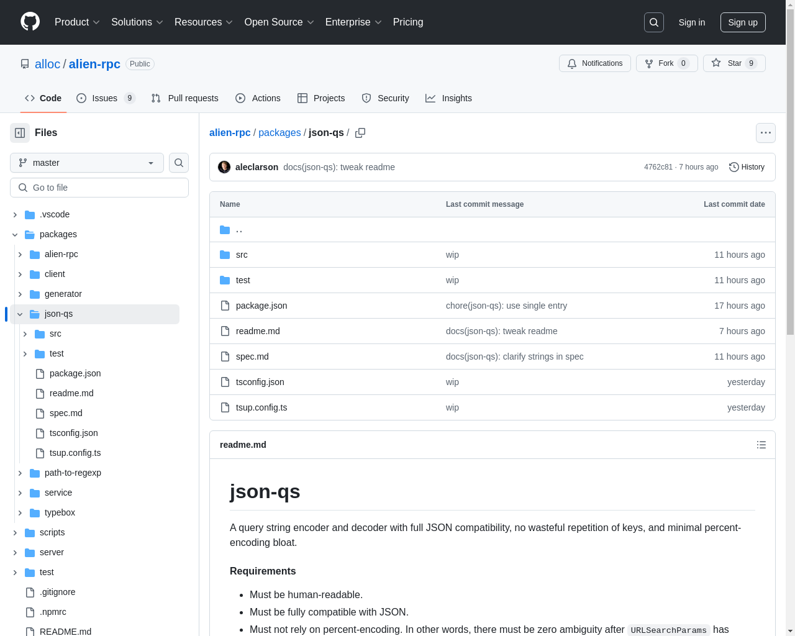Switch to the Insights tab

(448, 98)
